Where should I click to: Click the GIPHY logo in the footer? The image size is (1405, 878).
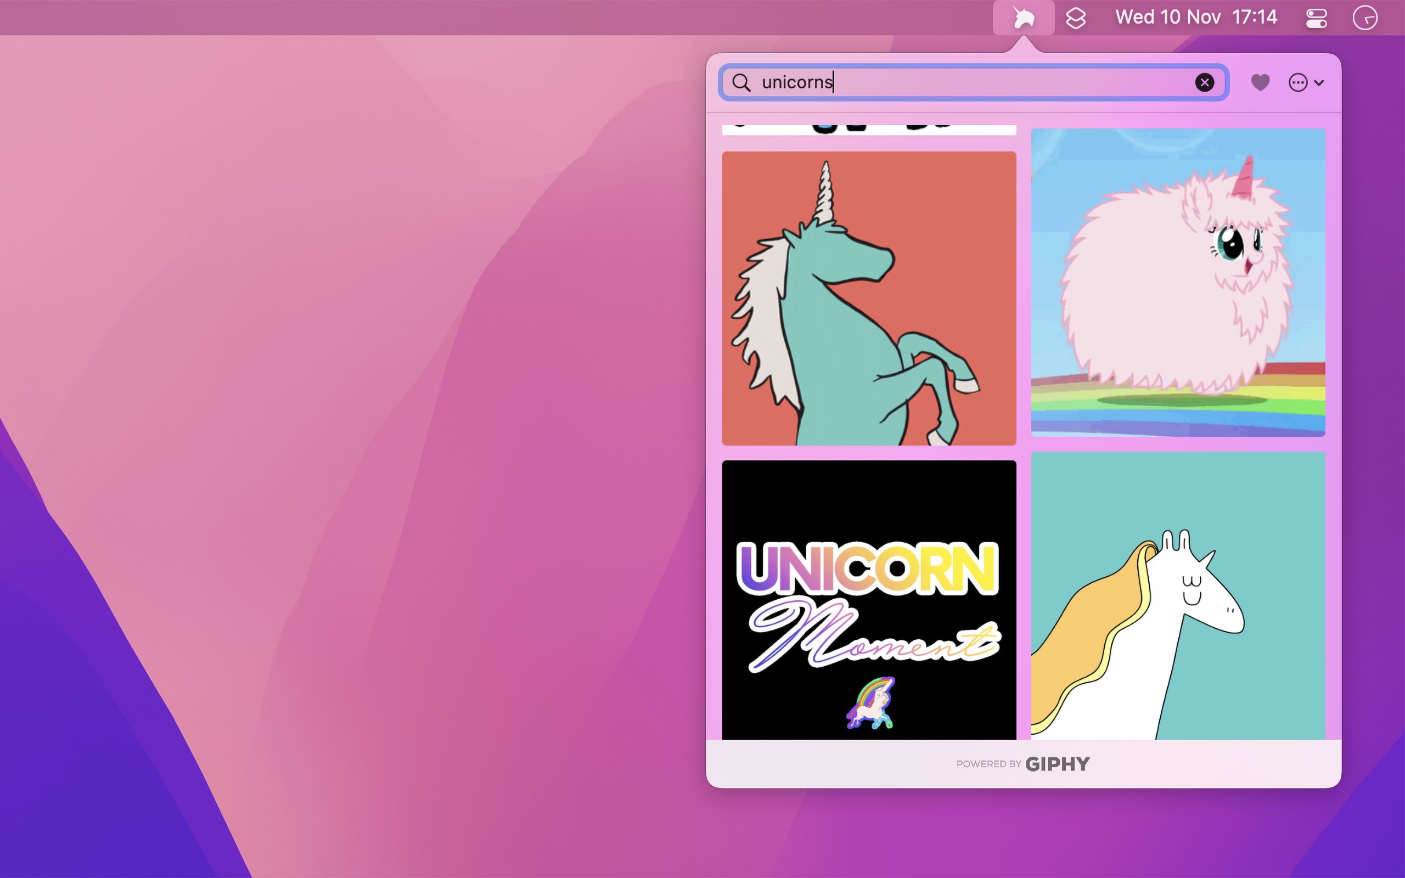[x=1057, y=764]
